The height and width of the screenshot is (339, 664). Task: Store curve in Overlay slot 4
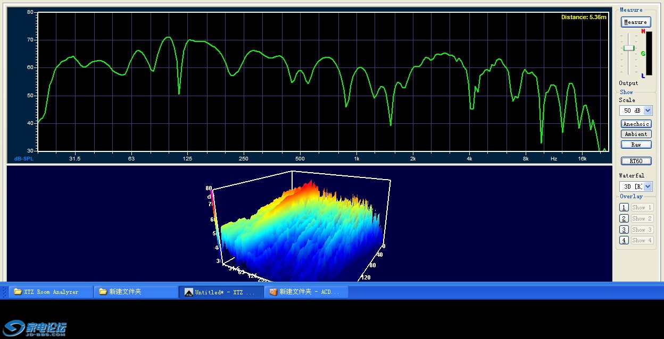pyautogui.click(x=624, y=241)
